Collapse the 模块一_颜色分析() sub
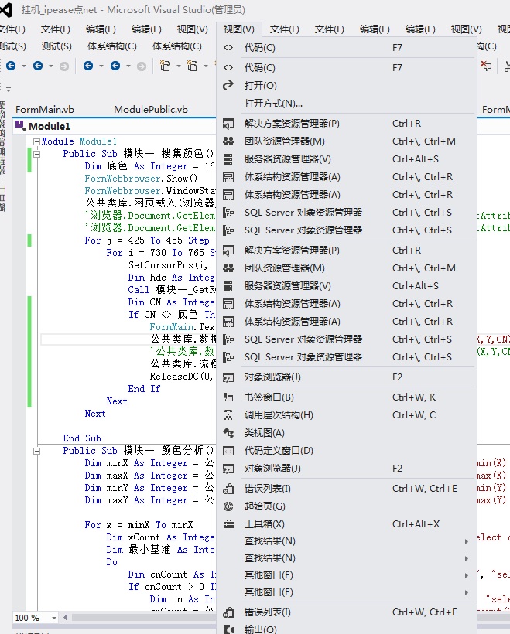This screenshot has width=510, height=634. [x=37, y=451]
